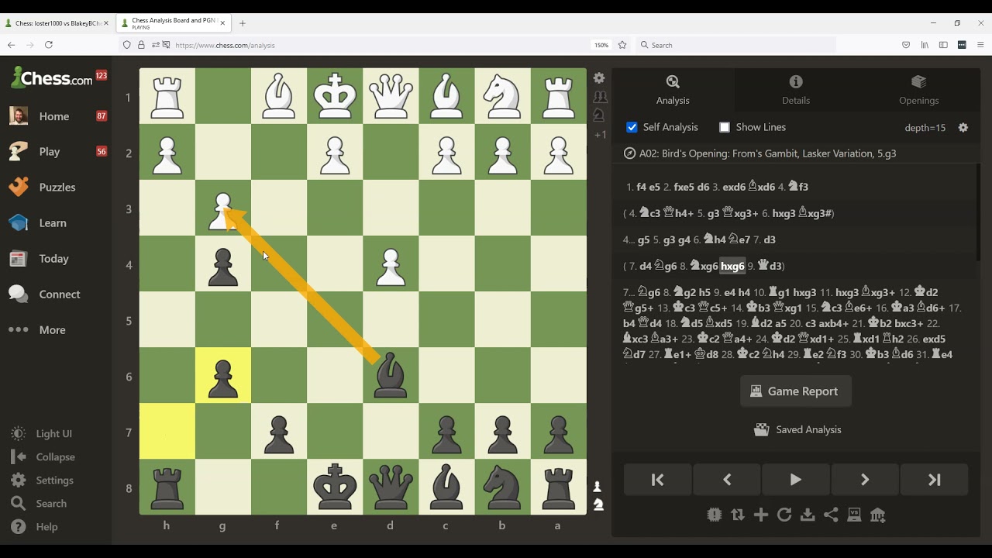Screen dimensions: 992x558
Task: Switch to the Analysis tab
Action: coord(673,90)
